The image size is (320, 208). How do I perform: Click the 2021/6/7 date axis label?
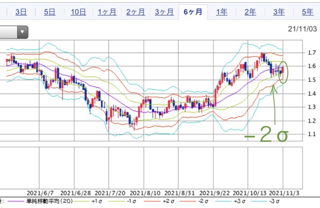(40, 193)
